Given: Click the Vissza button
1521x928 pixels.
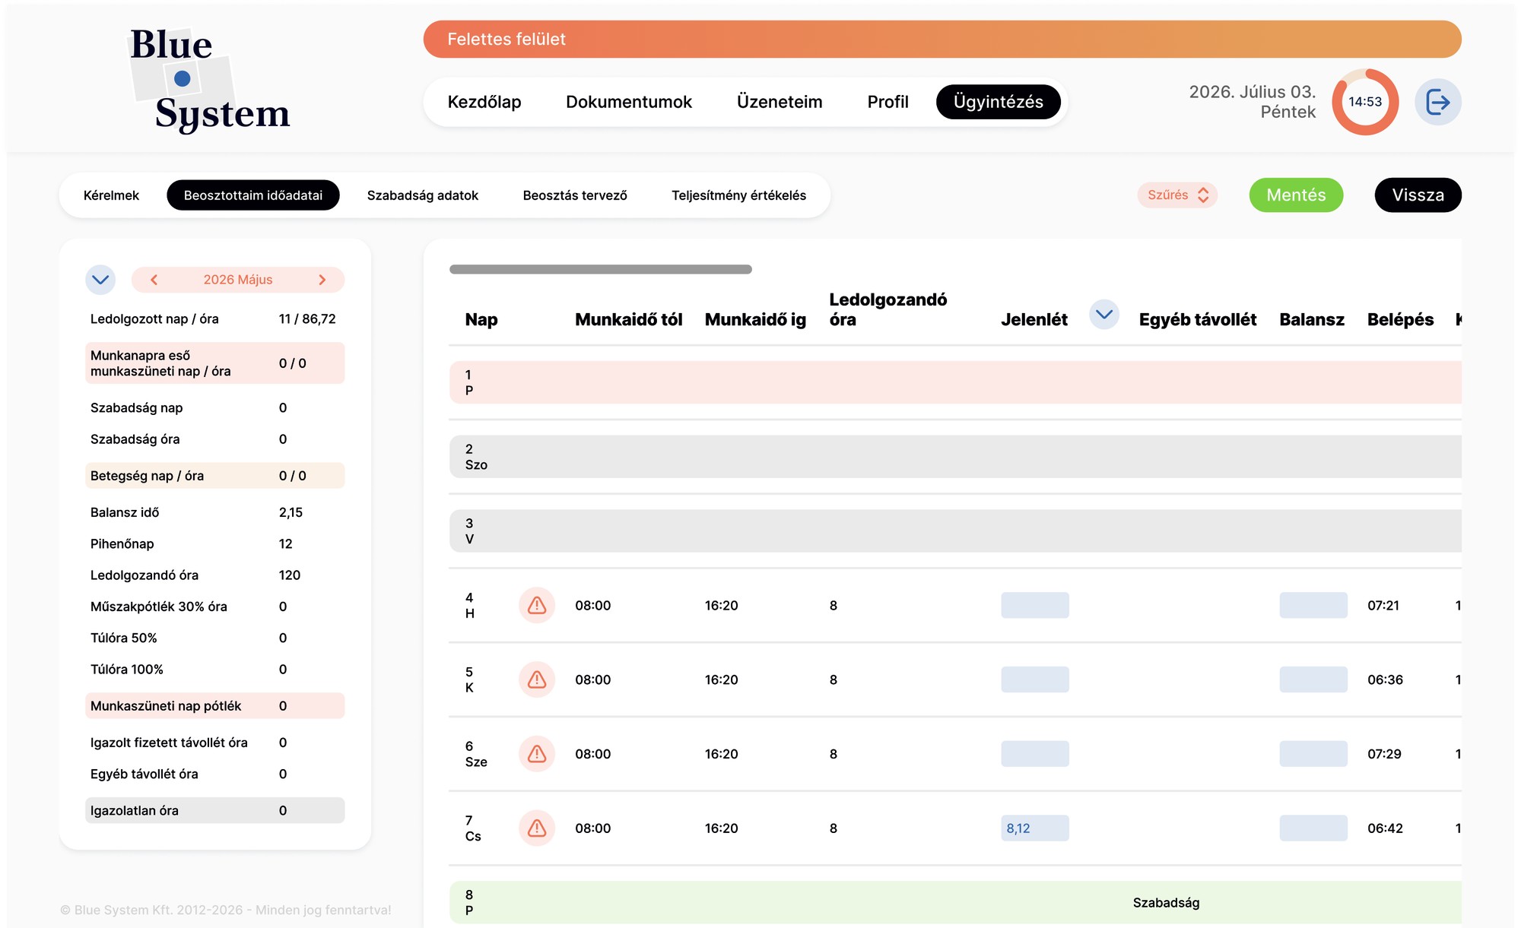Looking at the screenshot, I should pos(1418,195).
